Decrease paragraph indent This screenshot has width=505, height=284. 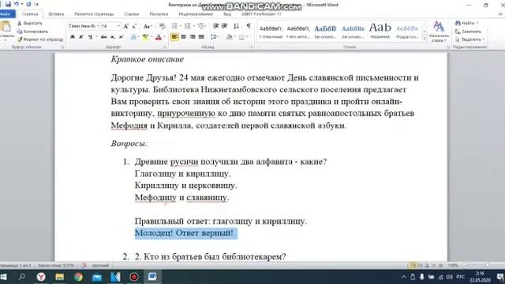click(215, 26)
